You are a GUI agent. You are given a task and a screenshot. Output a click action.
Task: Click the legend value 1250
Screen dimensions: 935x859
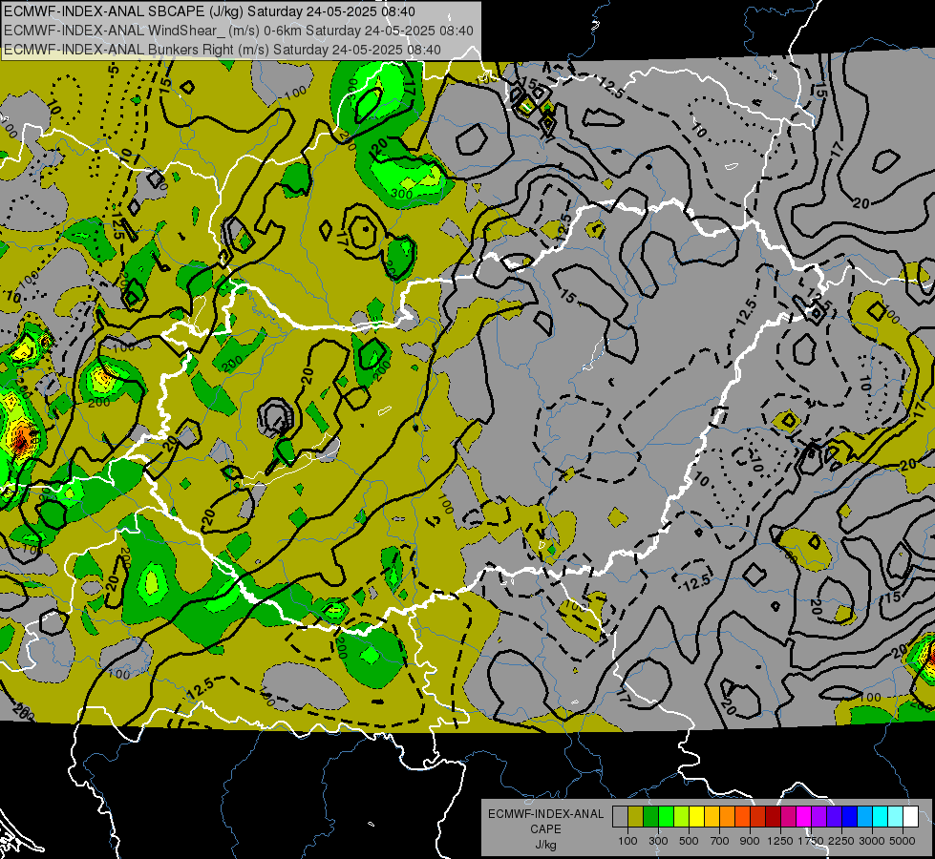point(780,841)
